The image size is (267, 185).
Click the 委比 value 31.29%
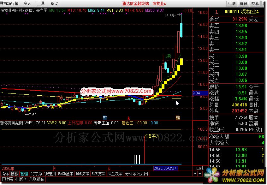pos(240,19)
